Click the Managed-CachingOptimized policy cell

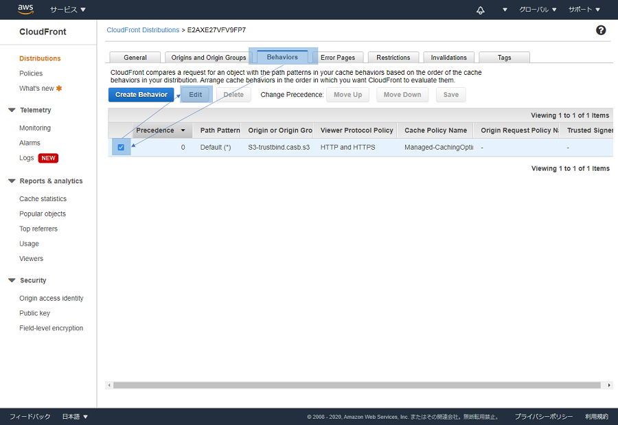click(439, 148)
